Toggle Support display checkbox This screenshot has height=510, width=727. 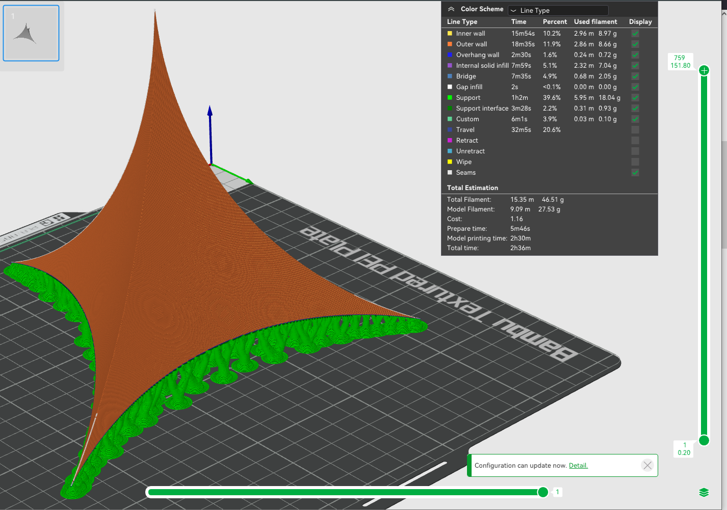[x=635, y=98]
